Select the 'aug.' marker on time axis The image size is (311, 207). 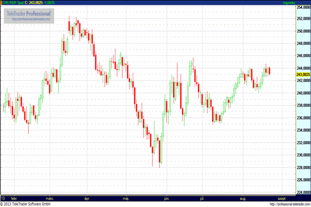point(244,198)
